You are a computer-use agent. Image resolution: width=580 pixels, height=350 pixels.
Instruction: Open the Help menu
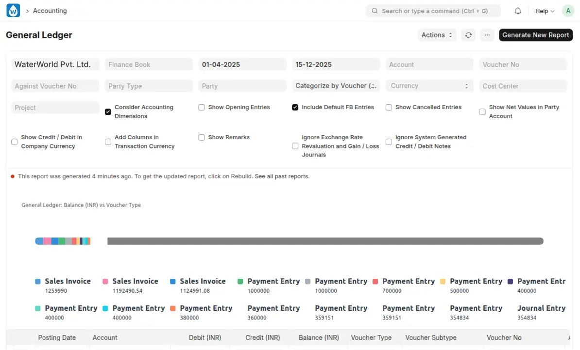coord(545,11)
